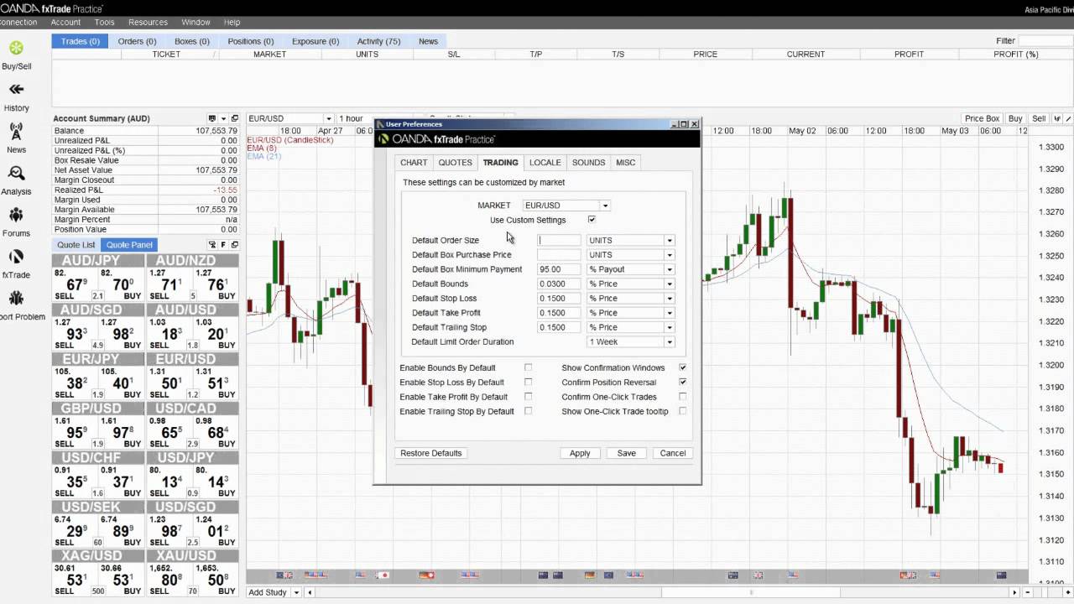Viewport: 1074px width, 604px height.
Task: Toggle Use Custom Settings checkbox
Action: 592,220
